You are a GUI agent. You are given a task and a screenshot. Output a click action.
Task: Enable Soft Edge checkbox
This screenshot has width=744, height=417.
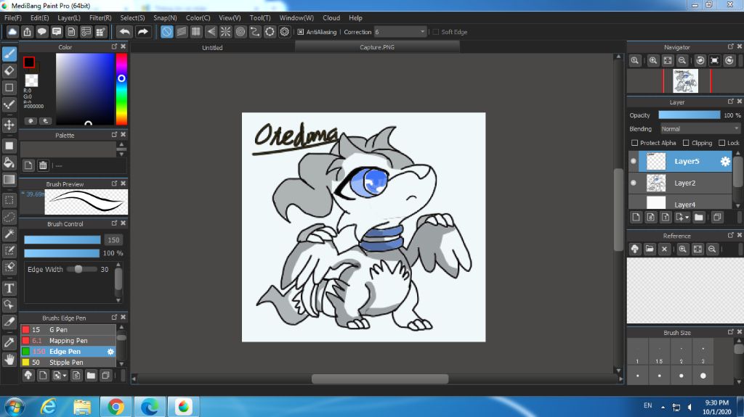436,32
